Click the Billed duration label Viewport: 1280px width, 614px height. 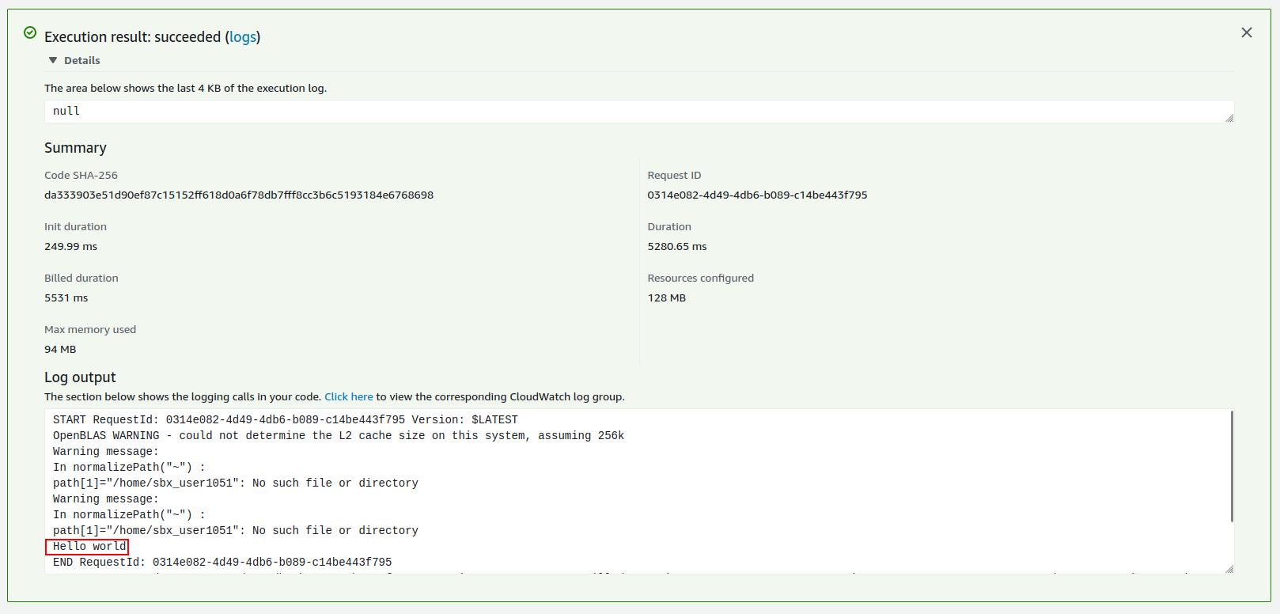pos(81,279)
